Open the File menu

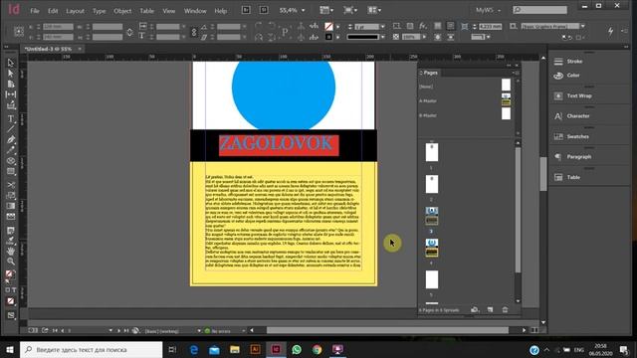(35, 11)
